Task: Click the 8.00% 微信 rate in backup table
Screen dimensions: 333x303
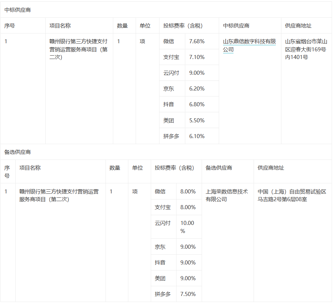Action: pyautogui.click(x=188, y=192)
